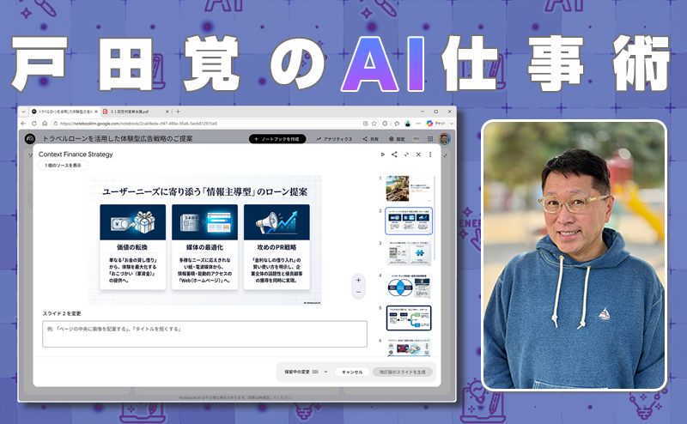This screenshot has width=687, height=424.
Task: Expand panel icon behind the dialog
Action: [x=446, y=155]
